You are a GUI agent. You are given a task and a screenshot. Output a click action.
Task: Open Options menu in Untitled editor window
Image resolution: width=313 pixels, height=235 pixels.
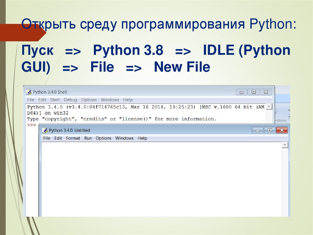[103, 138]
